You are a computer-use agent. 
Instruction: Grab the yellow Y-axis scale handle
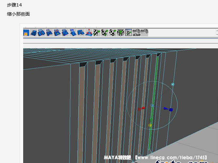pos(150,125)
